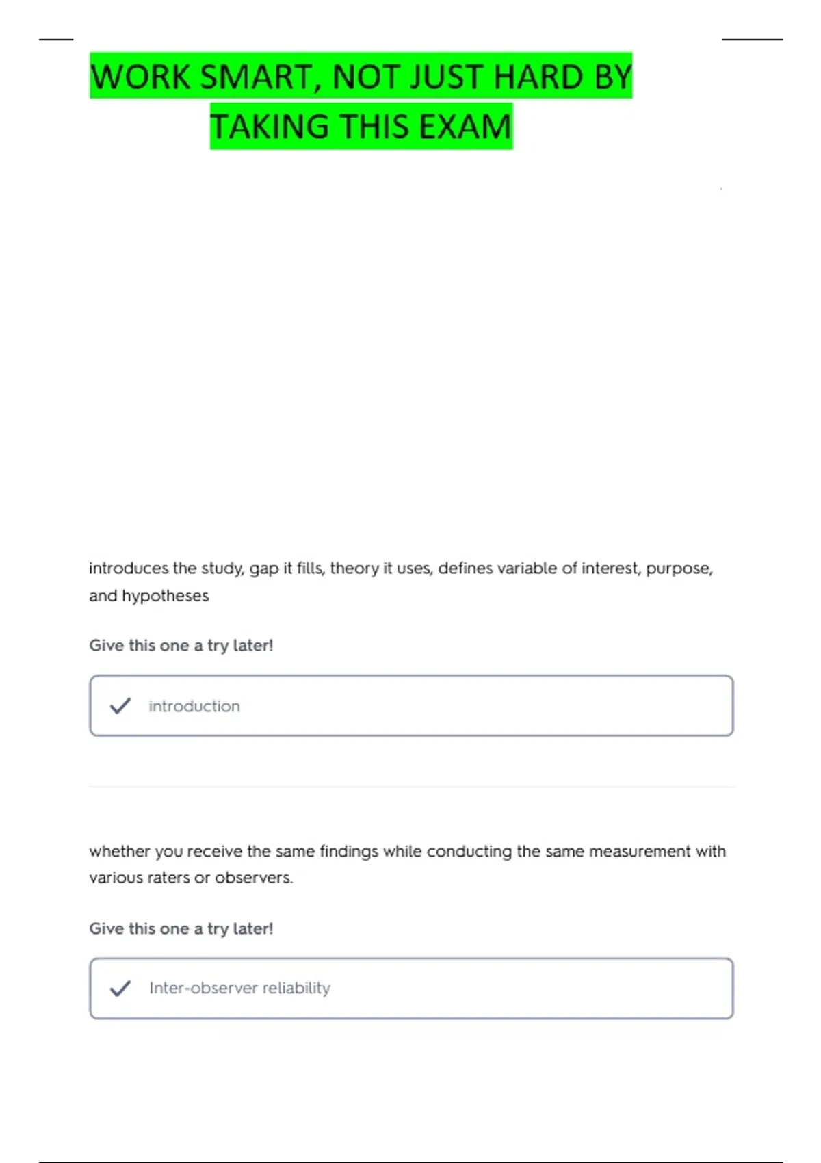The image size is (821, 1163).
Task: Click "Give this one a try later!" above Inter-observer answer
Action: [x=181, y=929]
